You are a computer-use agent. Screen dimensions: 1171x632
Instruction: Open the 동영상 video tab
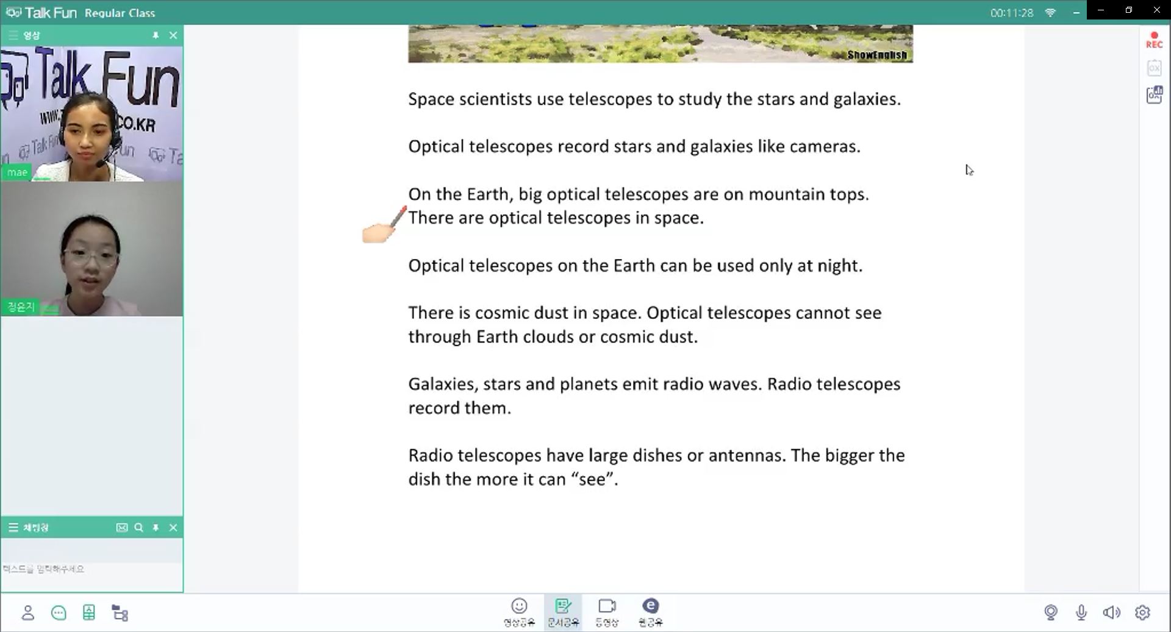coord(607,612)
